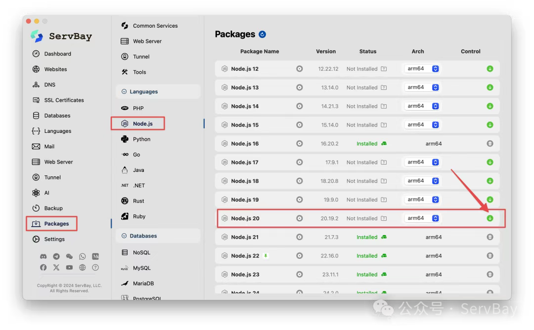
Task: Delete Node.js 23 using the trash icon
Action: (489, 275)
